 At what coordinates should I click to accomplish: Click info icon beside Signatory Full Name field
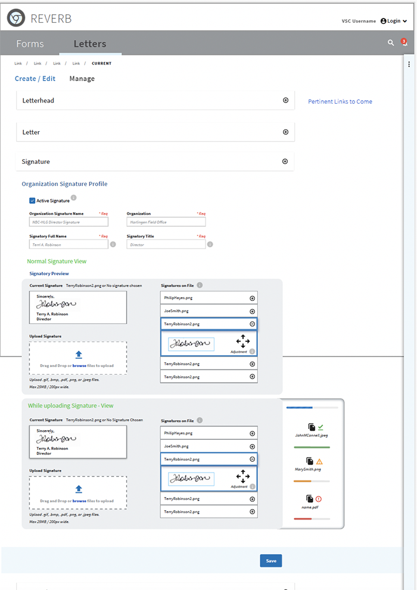(113, 244)
